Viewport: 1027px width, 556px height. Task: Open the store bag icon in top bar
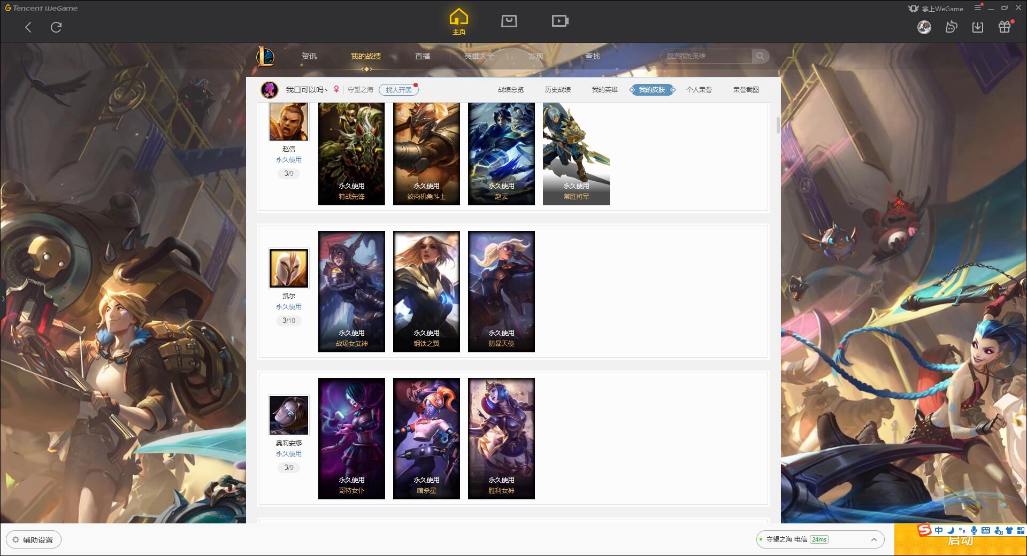(509, 21)
